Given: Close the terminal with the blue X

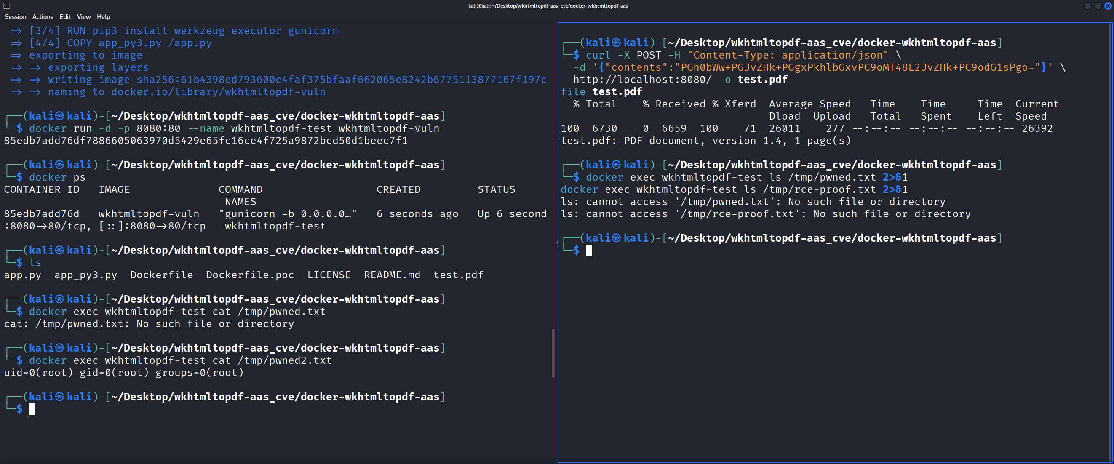Looking at the screenshot, I should 1108,5.
